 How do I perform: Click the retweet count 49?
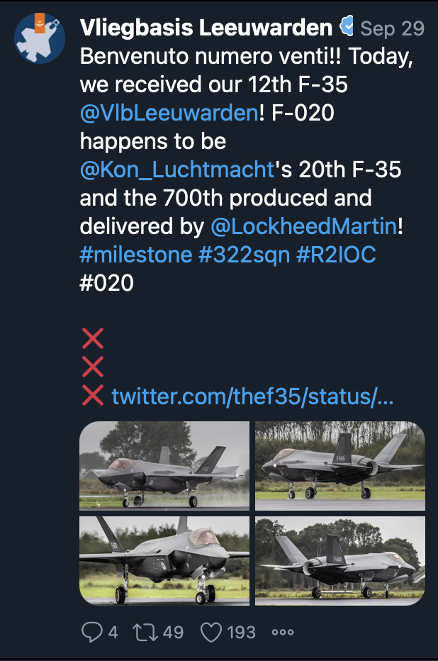click(173, 632)
